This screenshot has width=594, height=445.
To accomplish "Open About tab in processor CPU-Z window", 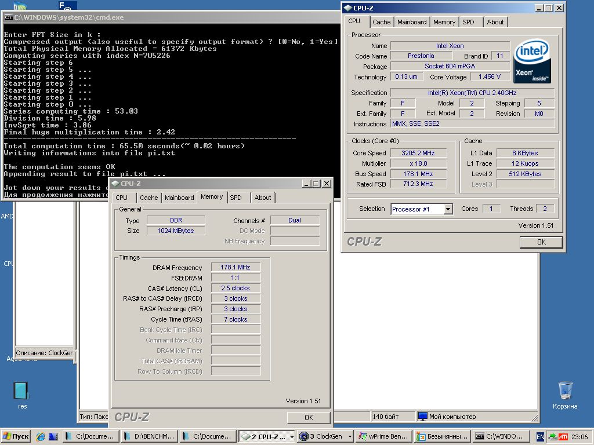I will tap(495, 22).
